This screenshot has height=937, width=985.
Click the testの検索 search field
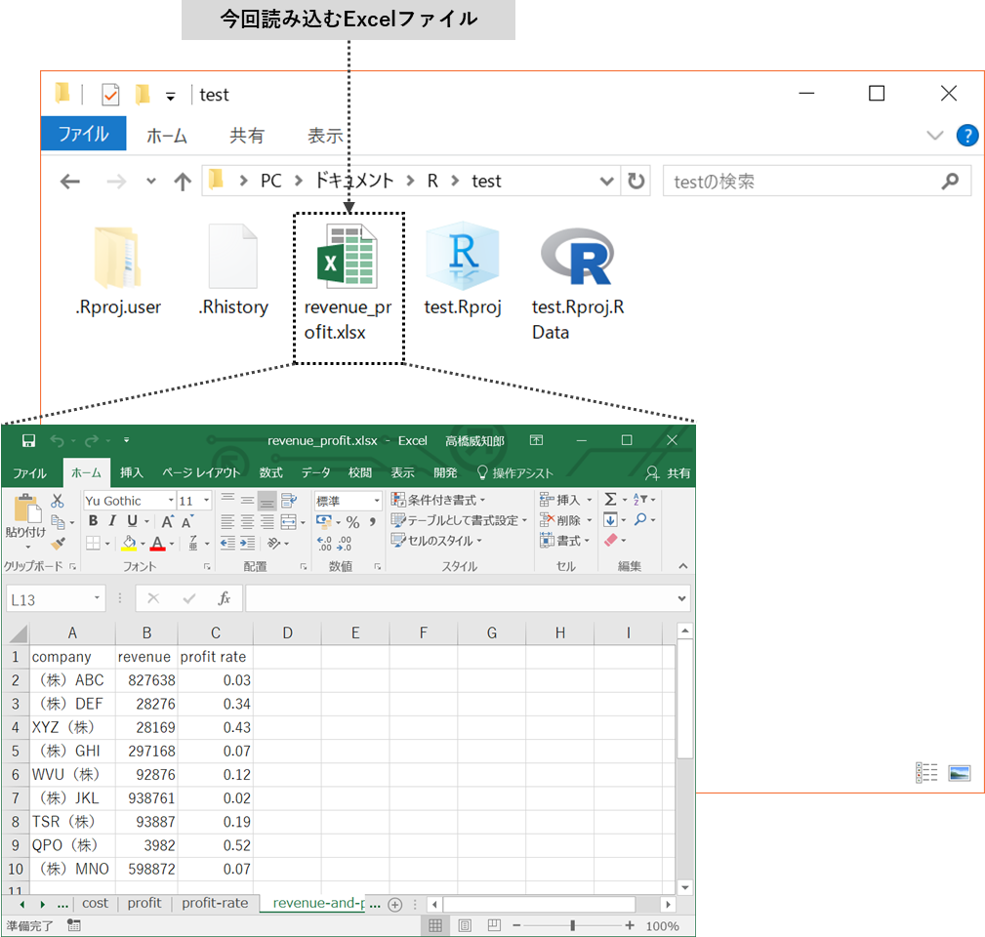805,182
